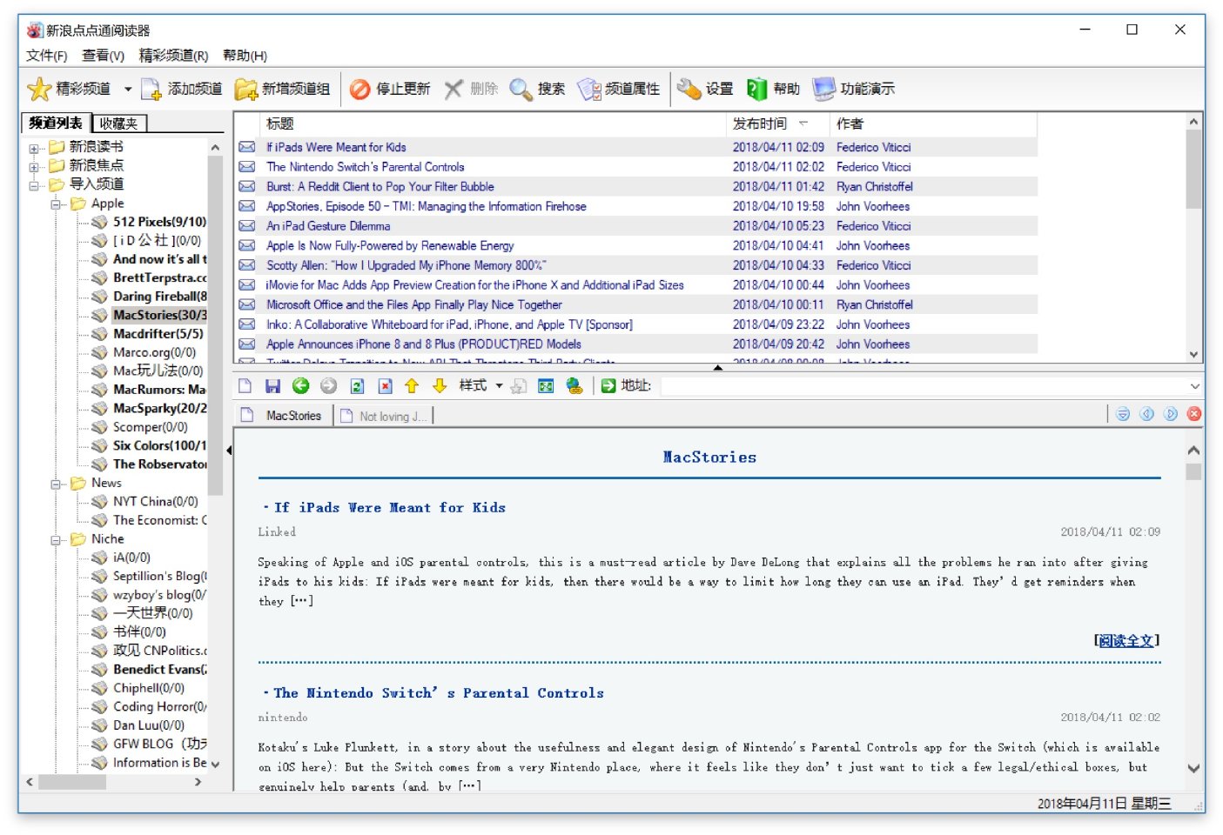Open article 'Burst: A Reddit Client' in list
This screenshot has width=1223, height=835.
pyautogui.click(x=380, y=186)
